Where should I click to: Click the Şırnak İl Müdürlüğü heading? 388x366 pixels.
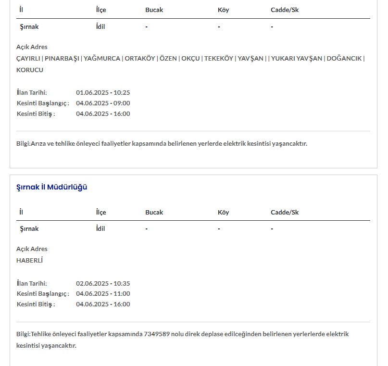tap(52, 187)
